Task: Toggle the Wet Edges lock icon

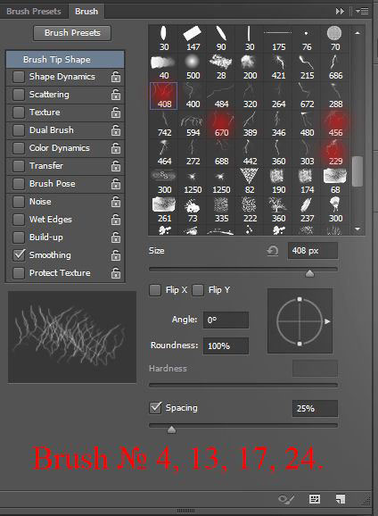Action: pos(116,220)
